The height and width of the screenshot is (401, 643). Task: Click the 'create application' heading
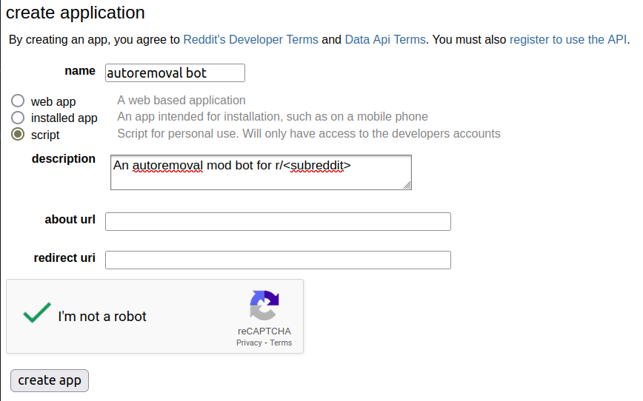point(76,13)
